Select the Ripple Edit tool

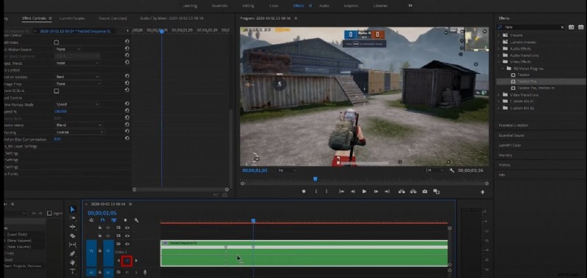73,227
